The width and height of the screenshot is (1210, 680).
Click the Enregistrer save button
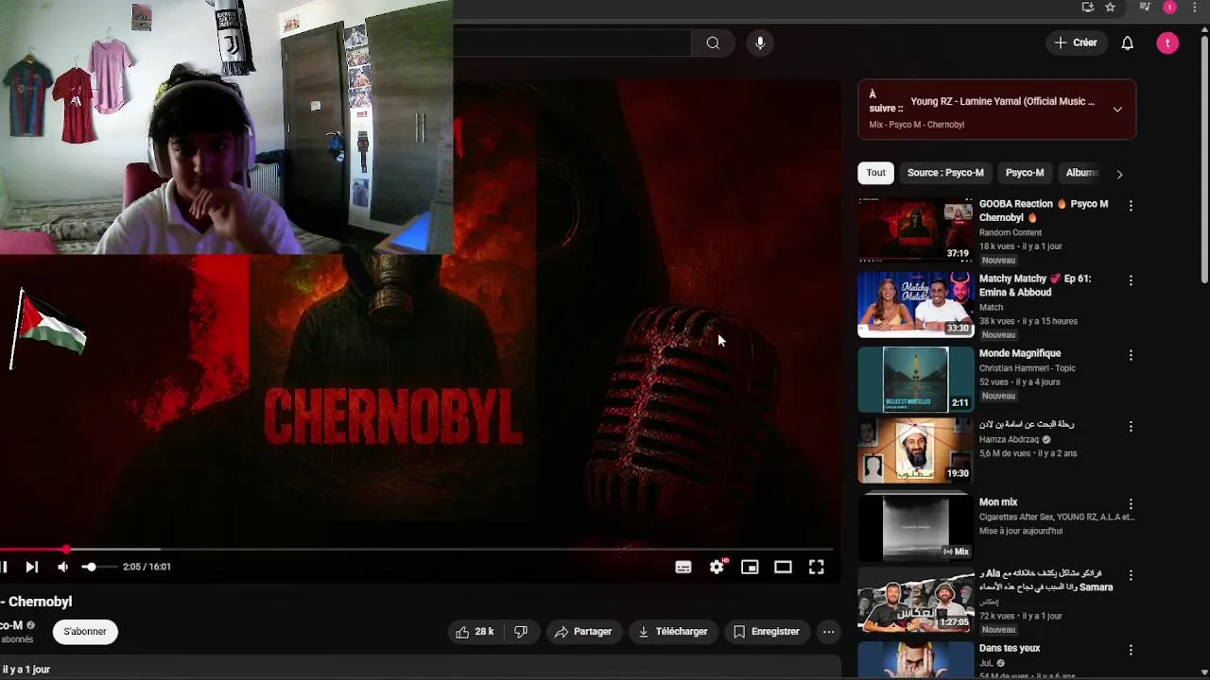pyautogui.click(x=767, y=632)
